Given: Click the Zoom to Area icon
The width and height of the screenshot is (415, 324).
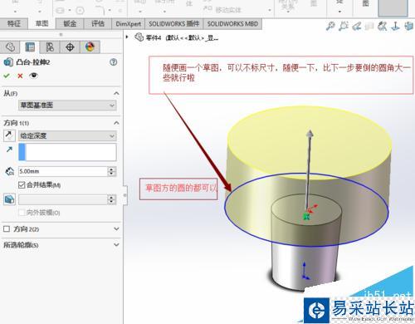Looking at the screenshot, I should (344, 26).
